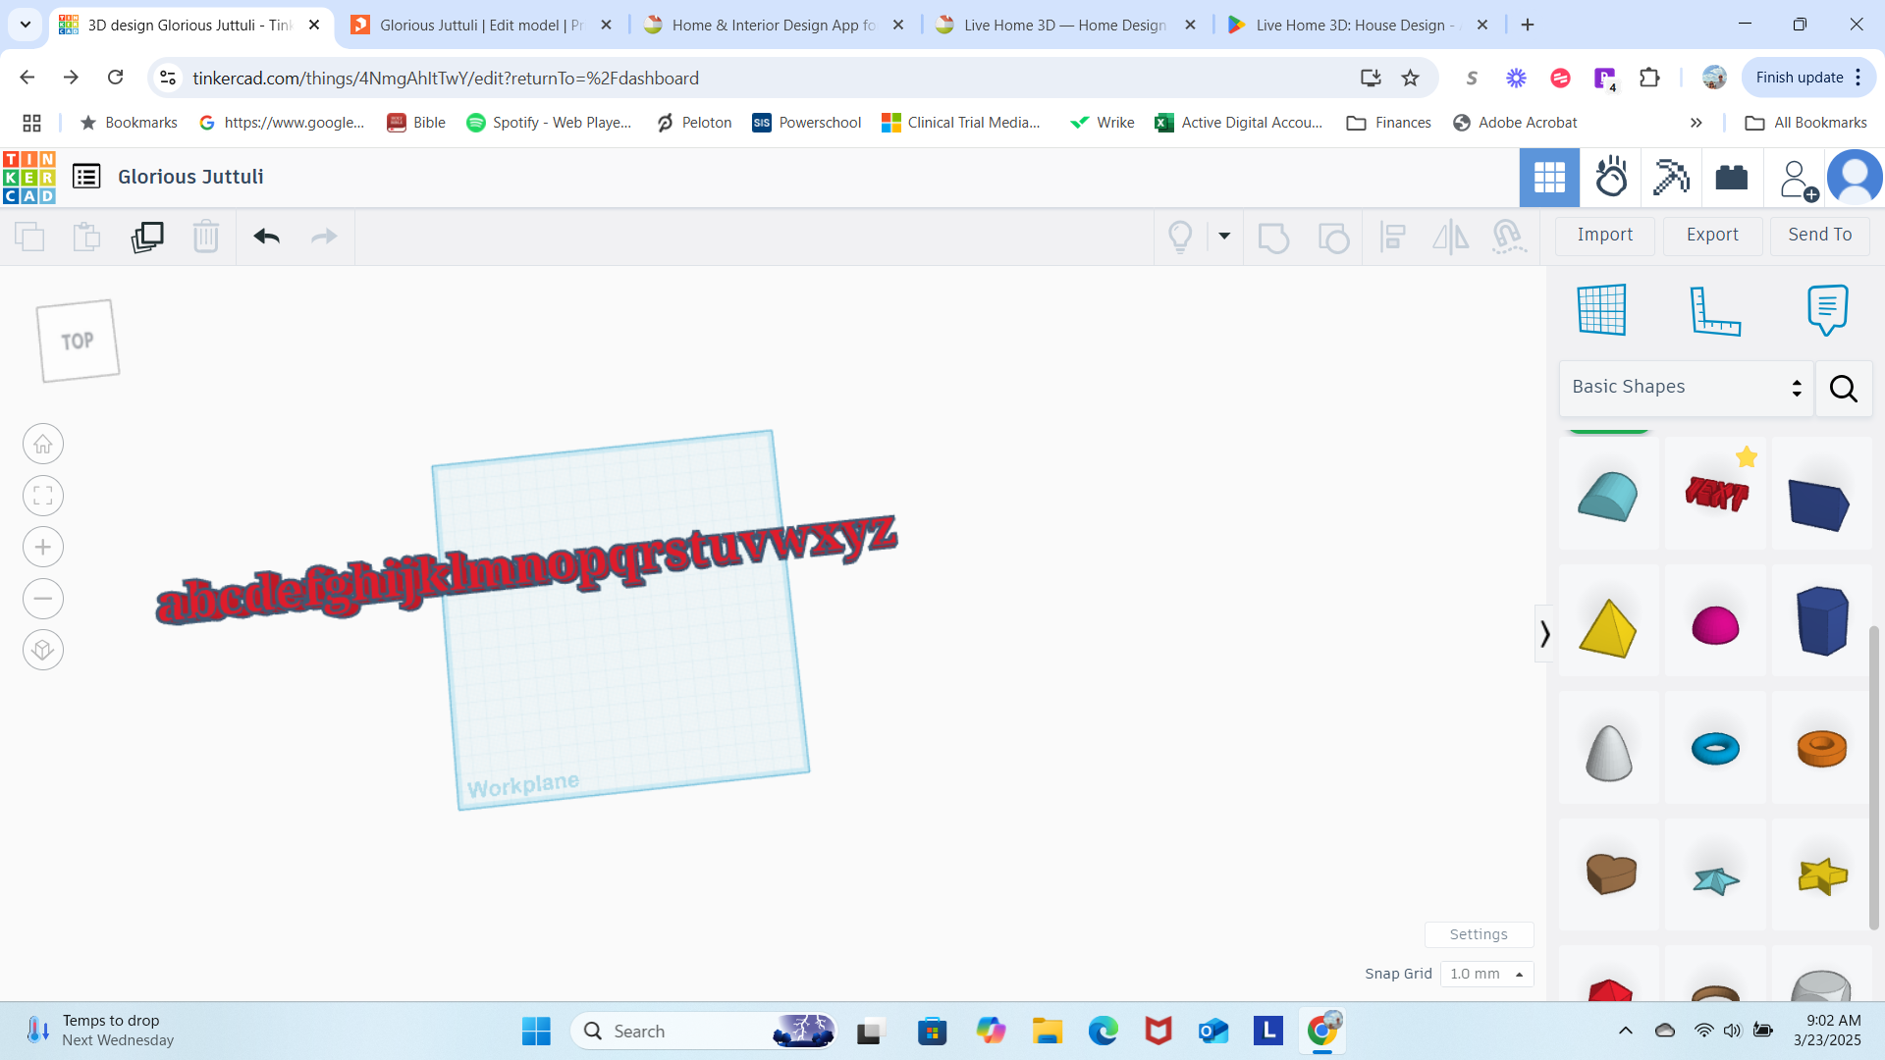Toggle show all lightbulb icon
The width and height of the screenshot is (1885, 1060).
point(1180,237)
